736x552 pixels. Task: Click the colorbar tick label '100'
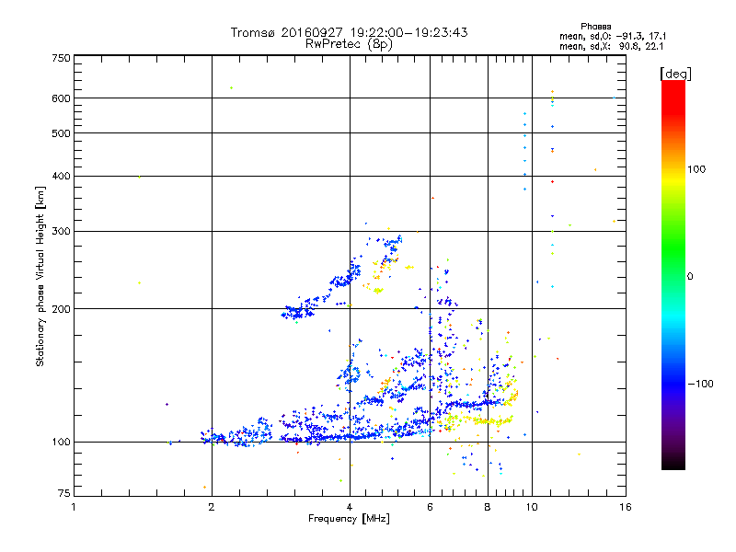(x=696, y=169)
